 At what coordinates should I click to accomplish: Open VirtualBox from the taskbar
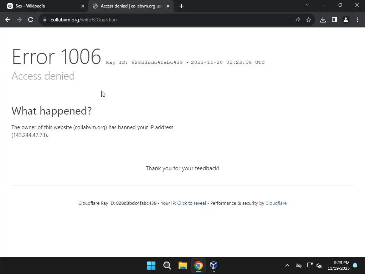(x=214, y=265)
